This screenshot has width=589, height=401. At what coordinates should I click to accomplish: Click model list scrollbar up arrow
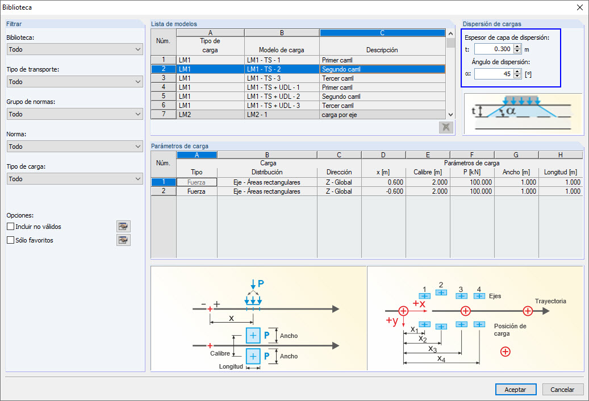(450, 34)
